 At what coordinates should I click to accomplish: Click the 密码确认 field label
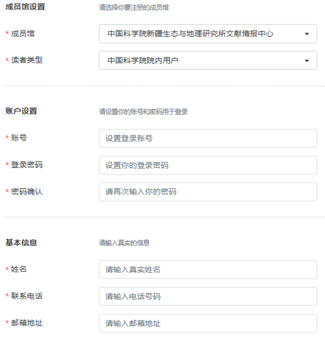tap(27, 192)
